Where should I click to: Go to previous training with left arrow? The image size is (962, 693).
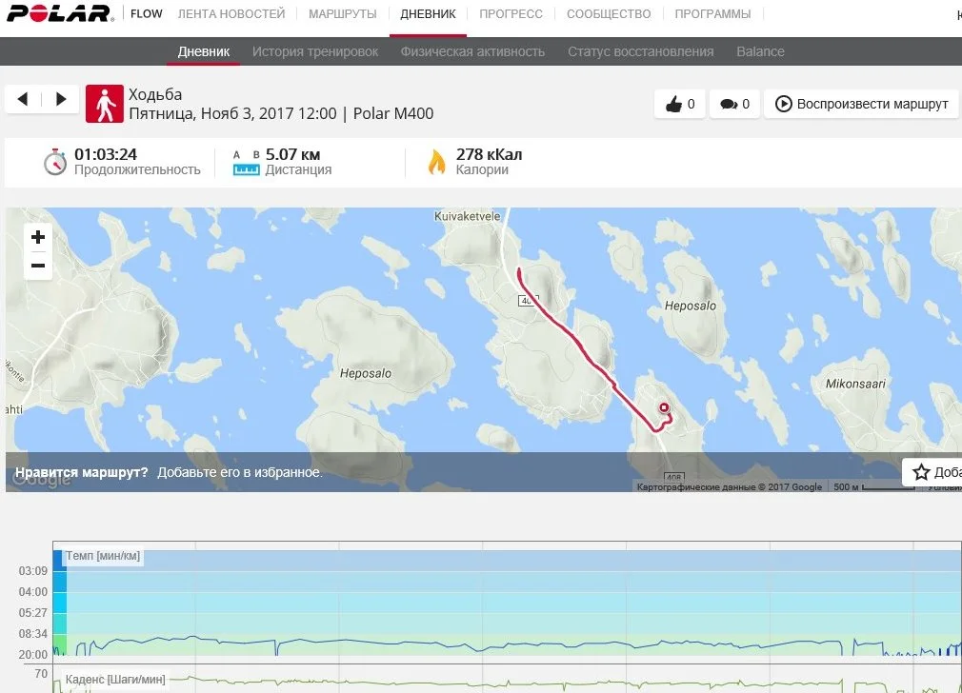[x=23, y=99]
